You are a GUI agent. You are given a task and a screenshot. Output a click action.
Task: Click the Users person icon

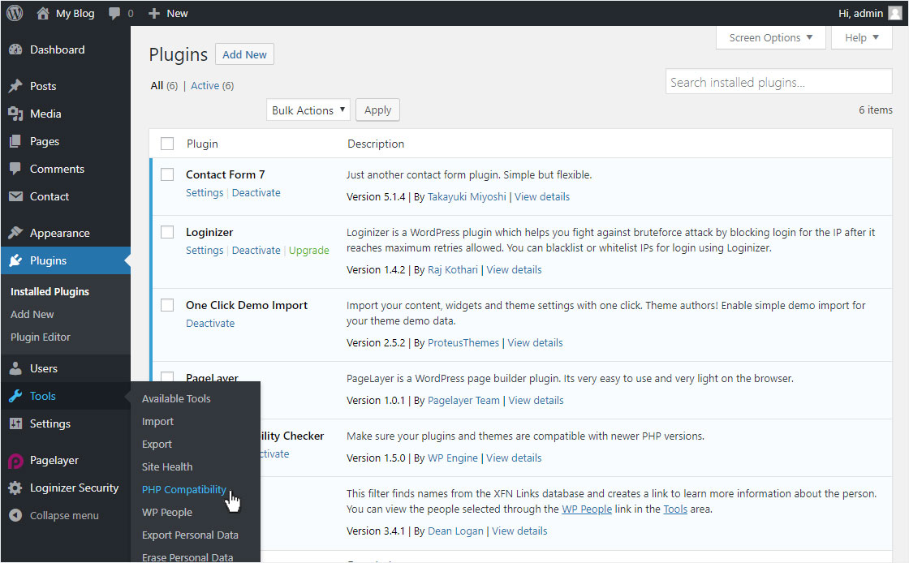coord(15,368)
